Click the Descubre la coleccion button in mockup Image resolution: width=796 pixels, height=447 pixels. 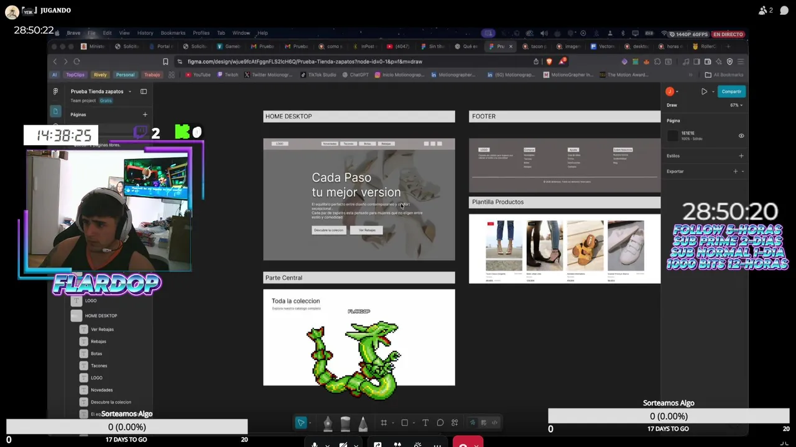point(328,230)
